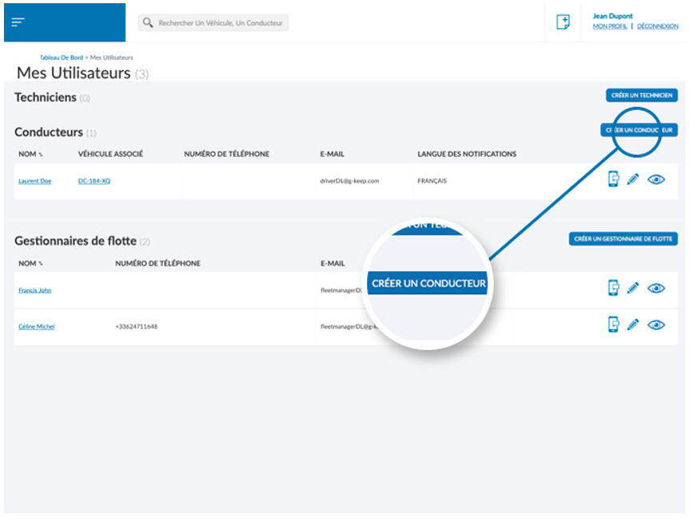View Laurent Doe details with eye icon
Image resolution: width=690 pixels, height=519 pixels.
pyautogui.click(x=656, y=180)
